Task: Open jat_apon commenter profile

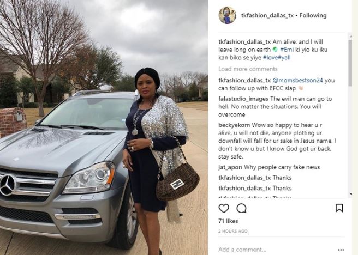Action: 230,167
